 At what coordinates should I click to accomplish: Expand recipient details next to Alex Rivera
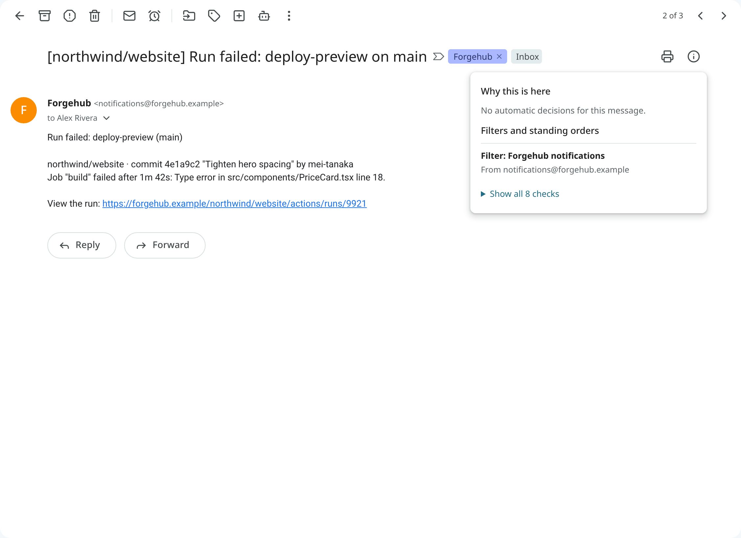coord(106,118)
